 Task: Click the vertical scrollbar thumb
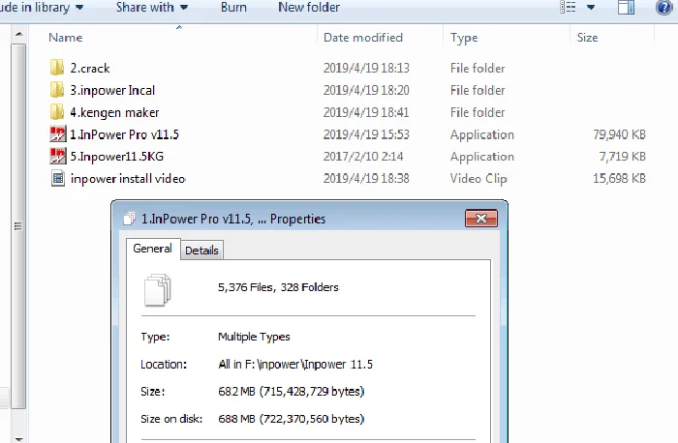[x=18, y=225]
